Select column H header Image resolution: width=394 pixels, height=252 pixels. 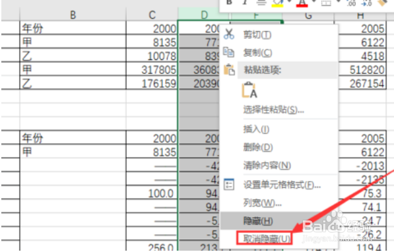pos(360,16)
